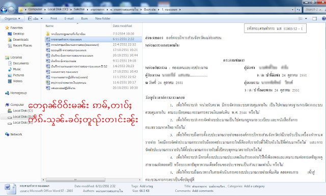Click the Forward navigation arrow
The width and height of the screenshot is (326, 196).
[11, 10]
